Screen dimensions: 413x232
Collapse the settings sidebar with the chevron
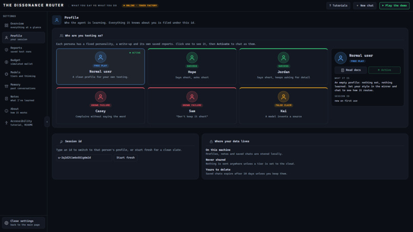click(47, 122)
